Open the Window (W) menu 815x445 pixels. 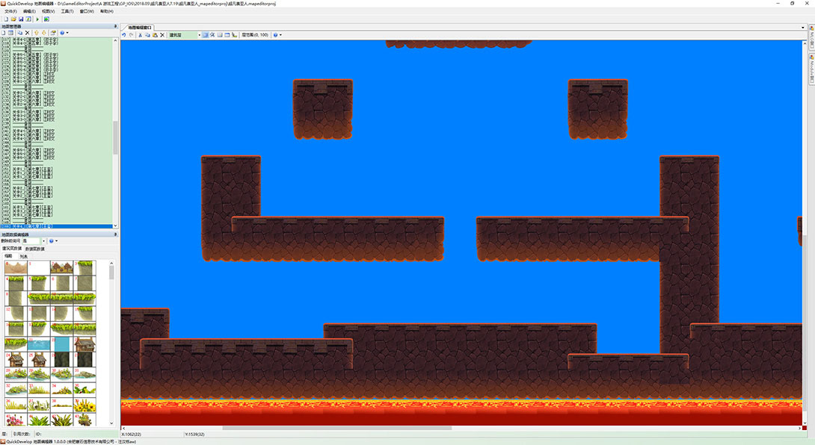pos(87,11)
